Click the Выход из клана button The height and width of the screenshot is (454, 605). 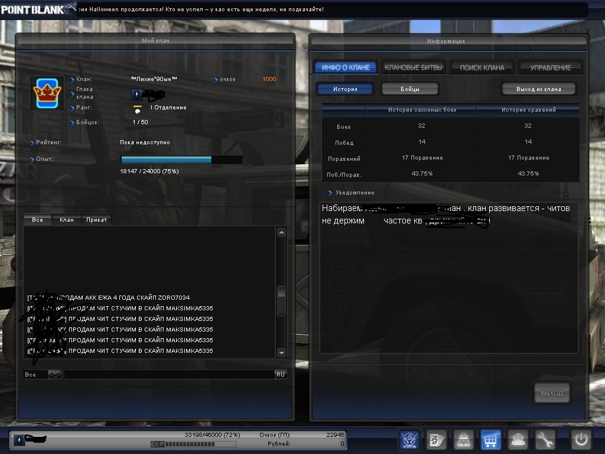tap(538, 89)
